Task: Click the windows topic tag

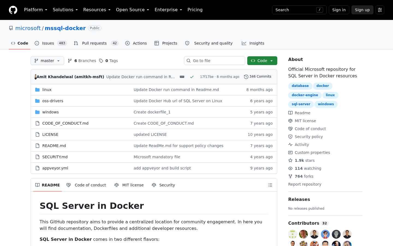Action: 326,104
